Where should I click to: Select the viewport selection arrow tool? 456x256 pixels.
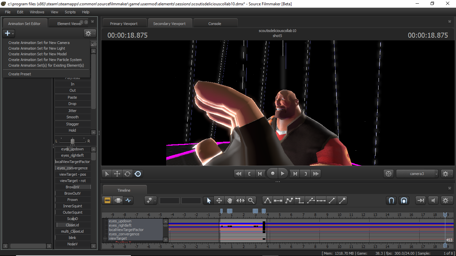tap(107, 174)
